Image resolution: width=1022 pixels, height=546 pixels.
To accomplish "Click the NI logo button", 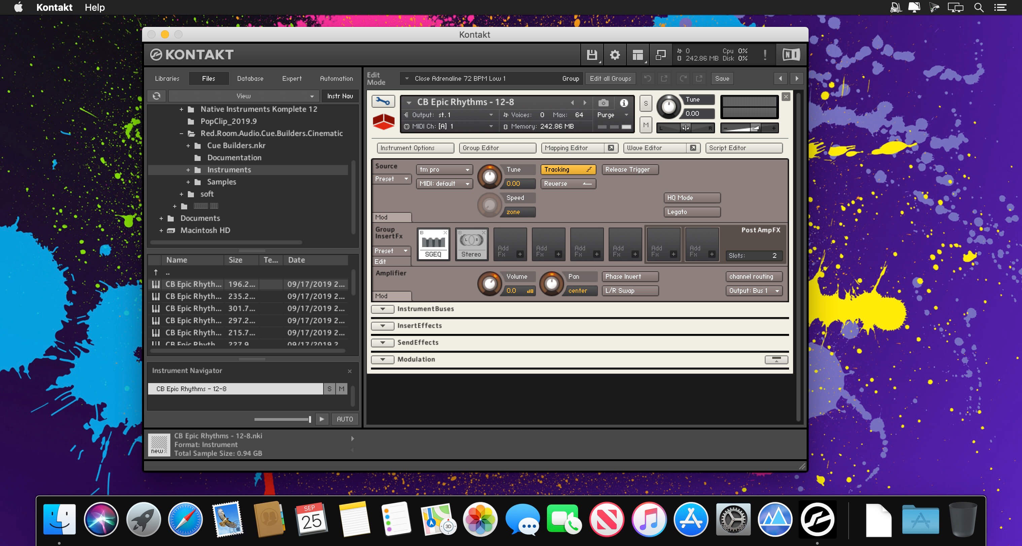I will tap(791, 55).
